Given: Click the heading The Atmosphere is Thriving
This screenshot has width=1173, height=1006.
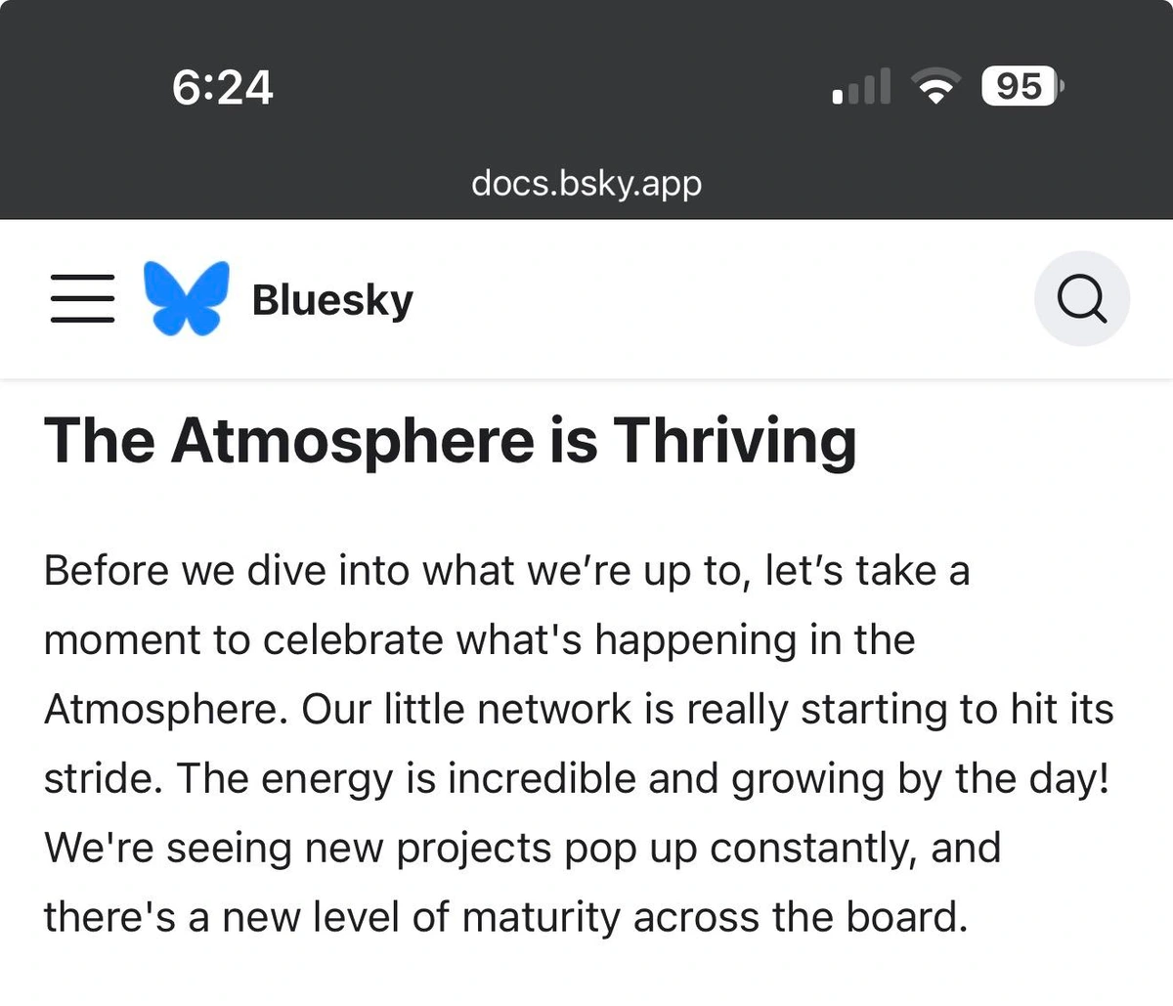Looking at the screenshot, I should (450, 440).
